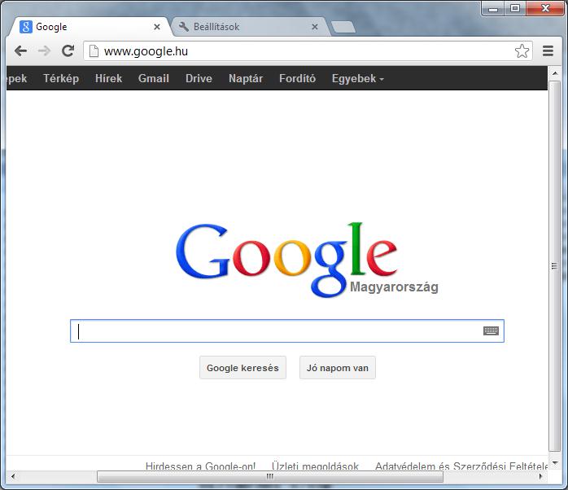Expand the Egyebek dropdown
Viewport: 568px width, 490px height.
357,78
